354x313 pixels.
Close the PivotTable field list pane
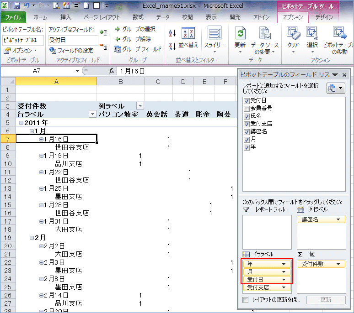click(x=344, y=75)
